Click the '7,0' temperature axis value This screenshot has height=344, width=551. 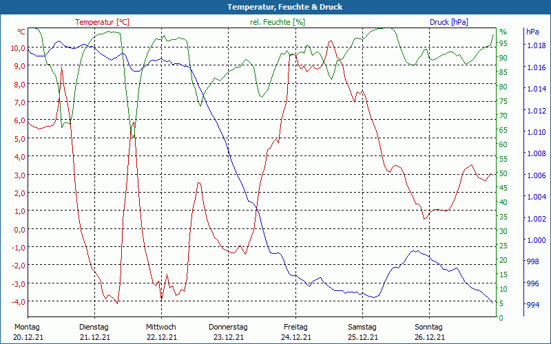point(19,103)
